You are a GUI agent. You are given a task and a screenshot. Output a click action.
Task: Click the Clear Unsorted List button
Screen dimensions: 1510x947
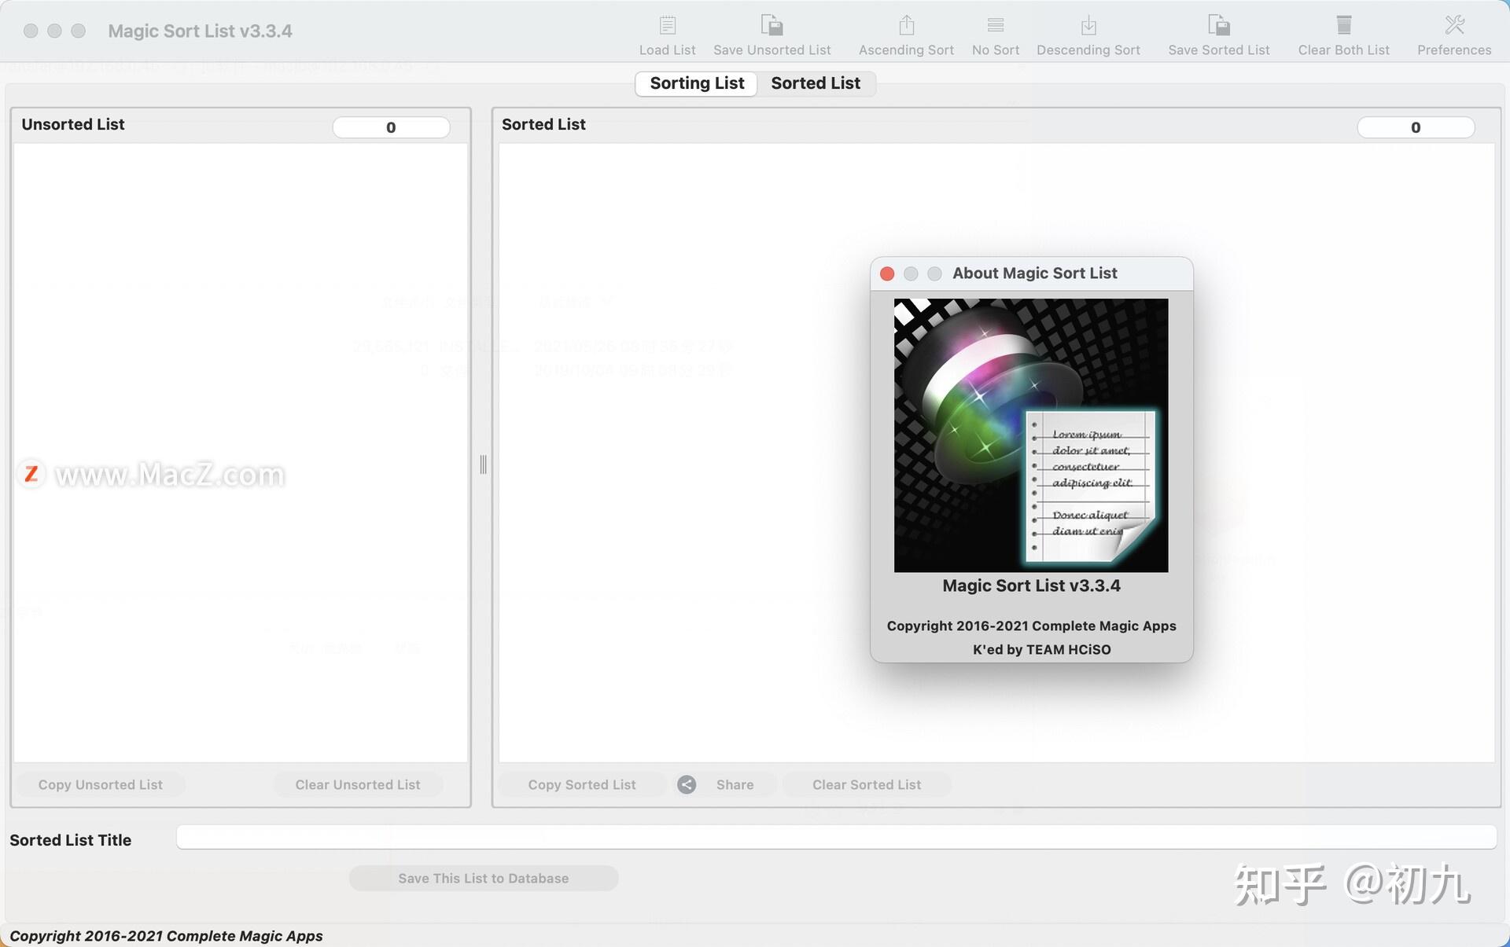coord(358,784)
